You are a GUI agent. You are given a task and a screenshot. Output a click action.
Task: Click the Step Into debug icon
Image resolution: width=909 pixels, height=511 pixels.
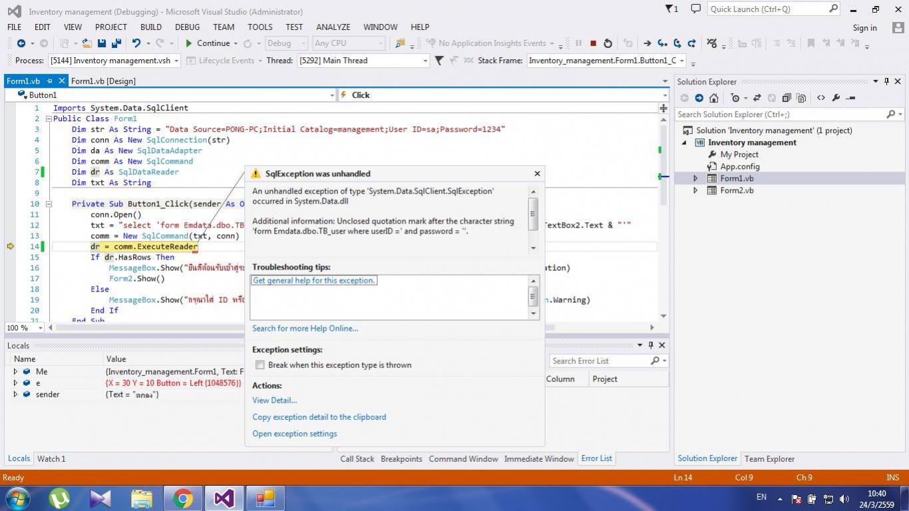662,43
